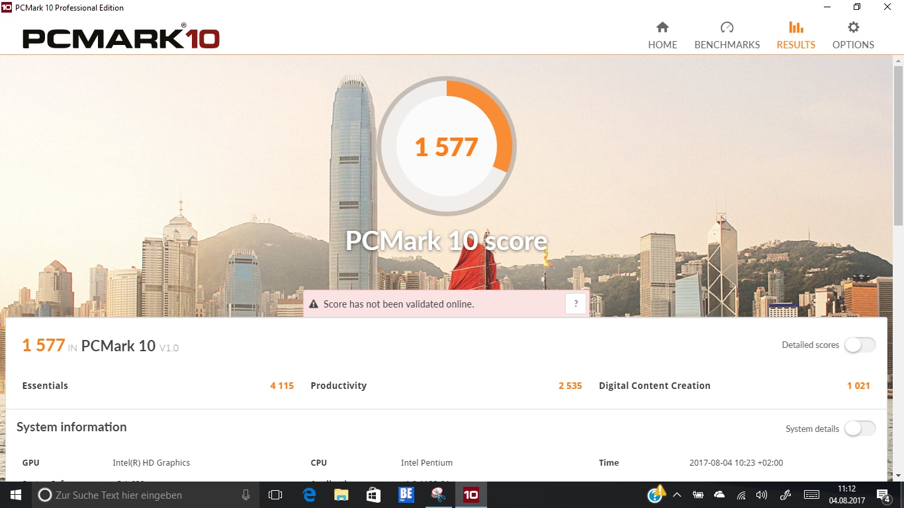Click the Digital Content Creation label
Screen dimensions: 904x508
pyautogui.click(x=655, y=386)
